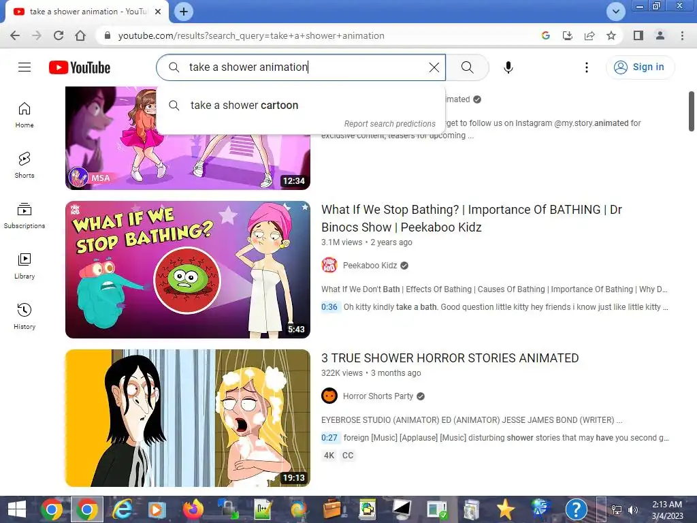The height and width of the screenshot is (523, 697).
Task: Open Shorts in sidebar
Action: 25,165
